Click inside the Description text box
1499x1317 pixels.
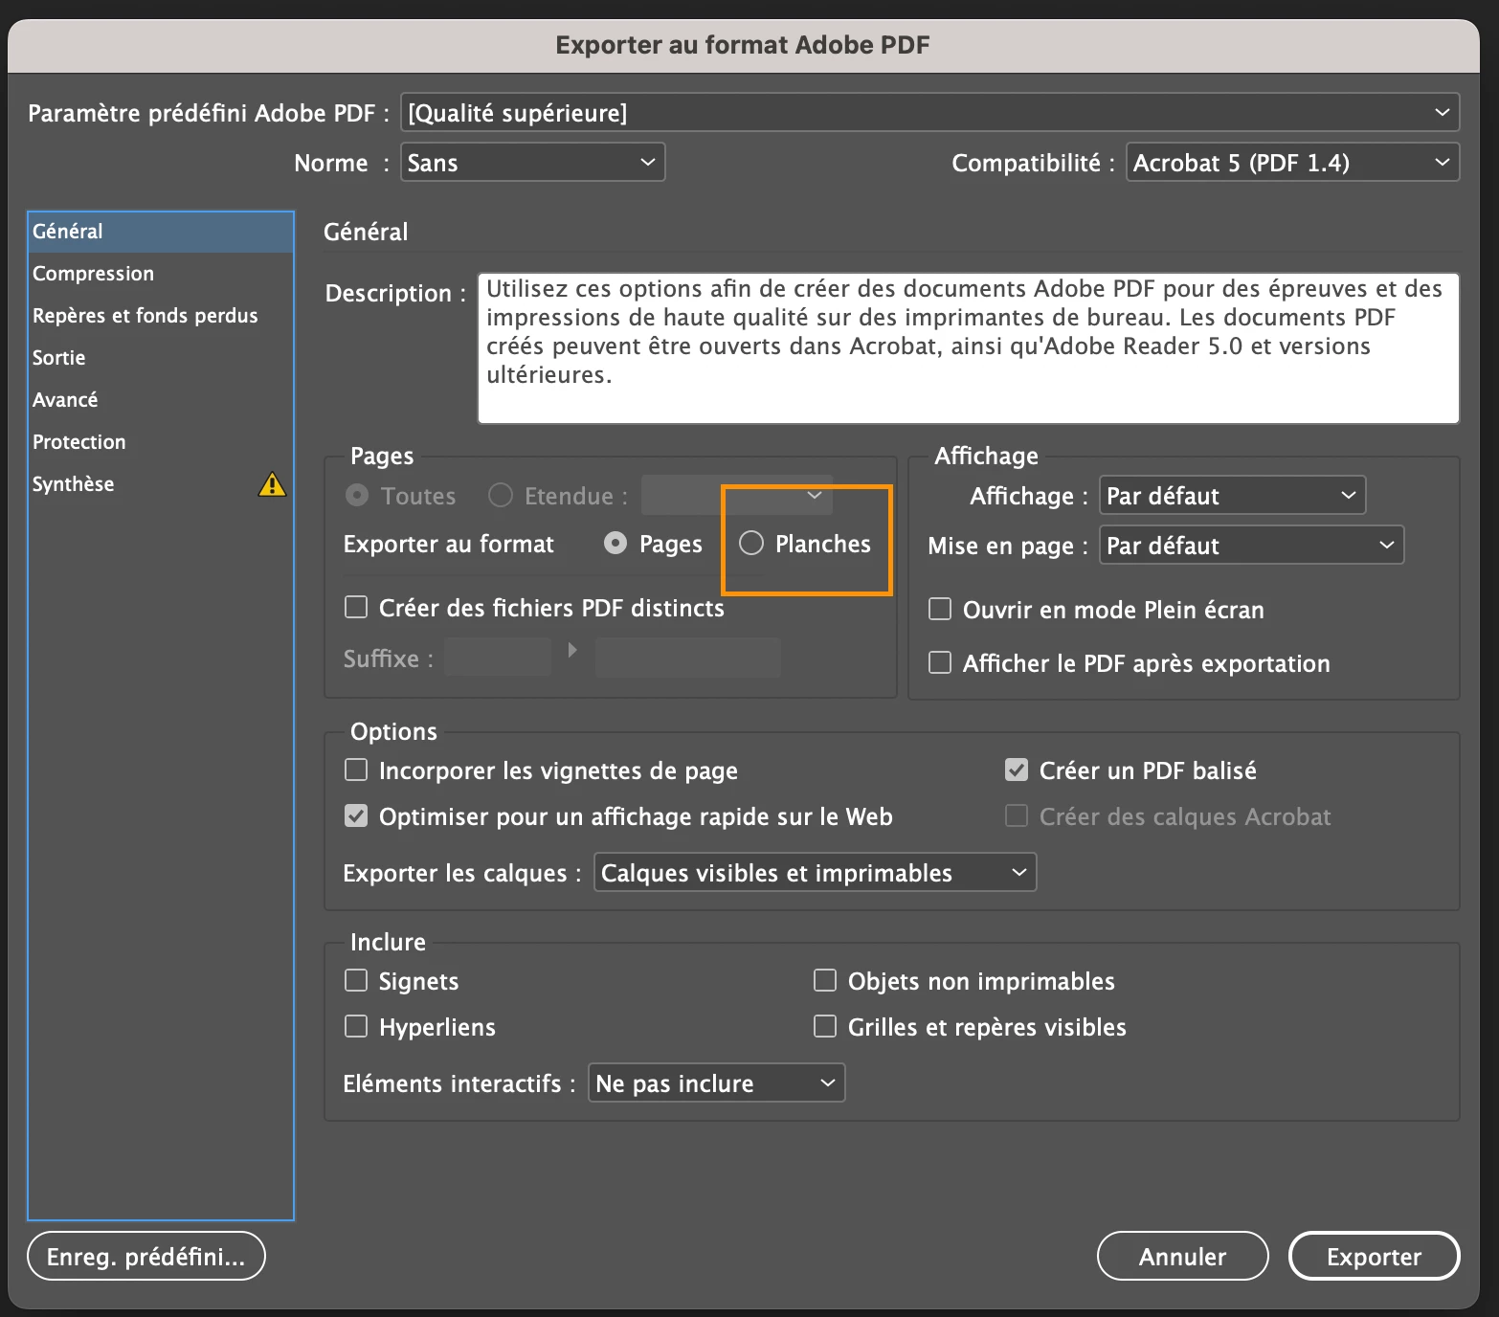point(969,348)
